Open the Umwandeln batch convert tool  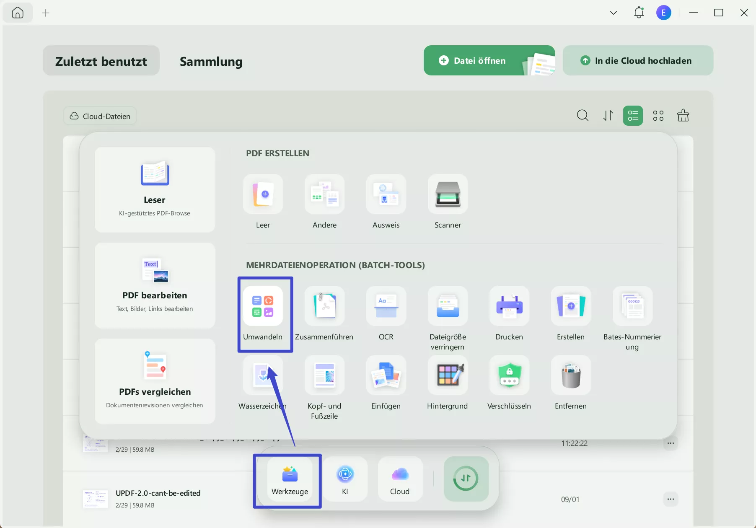click(263, 306)
